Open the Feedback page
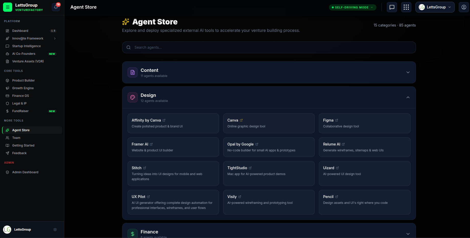 point(32,153)
